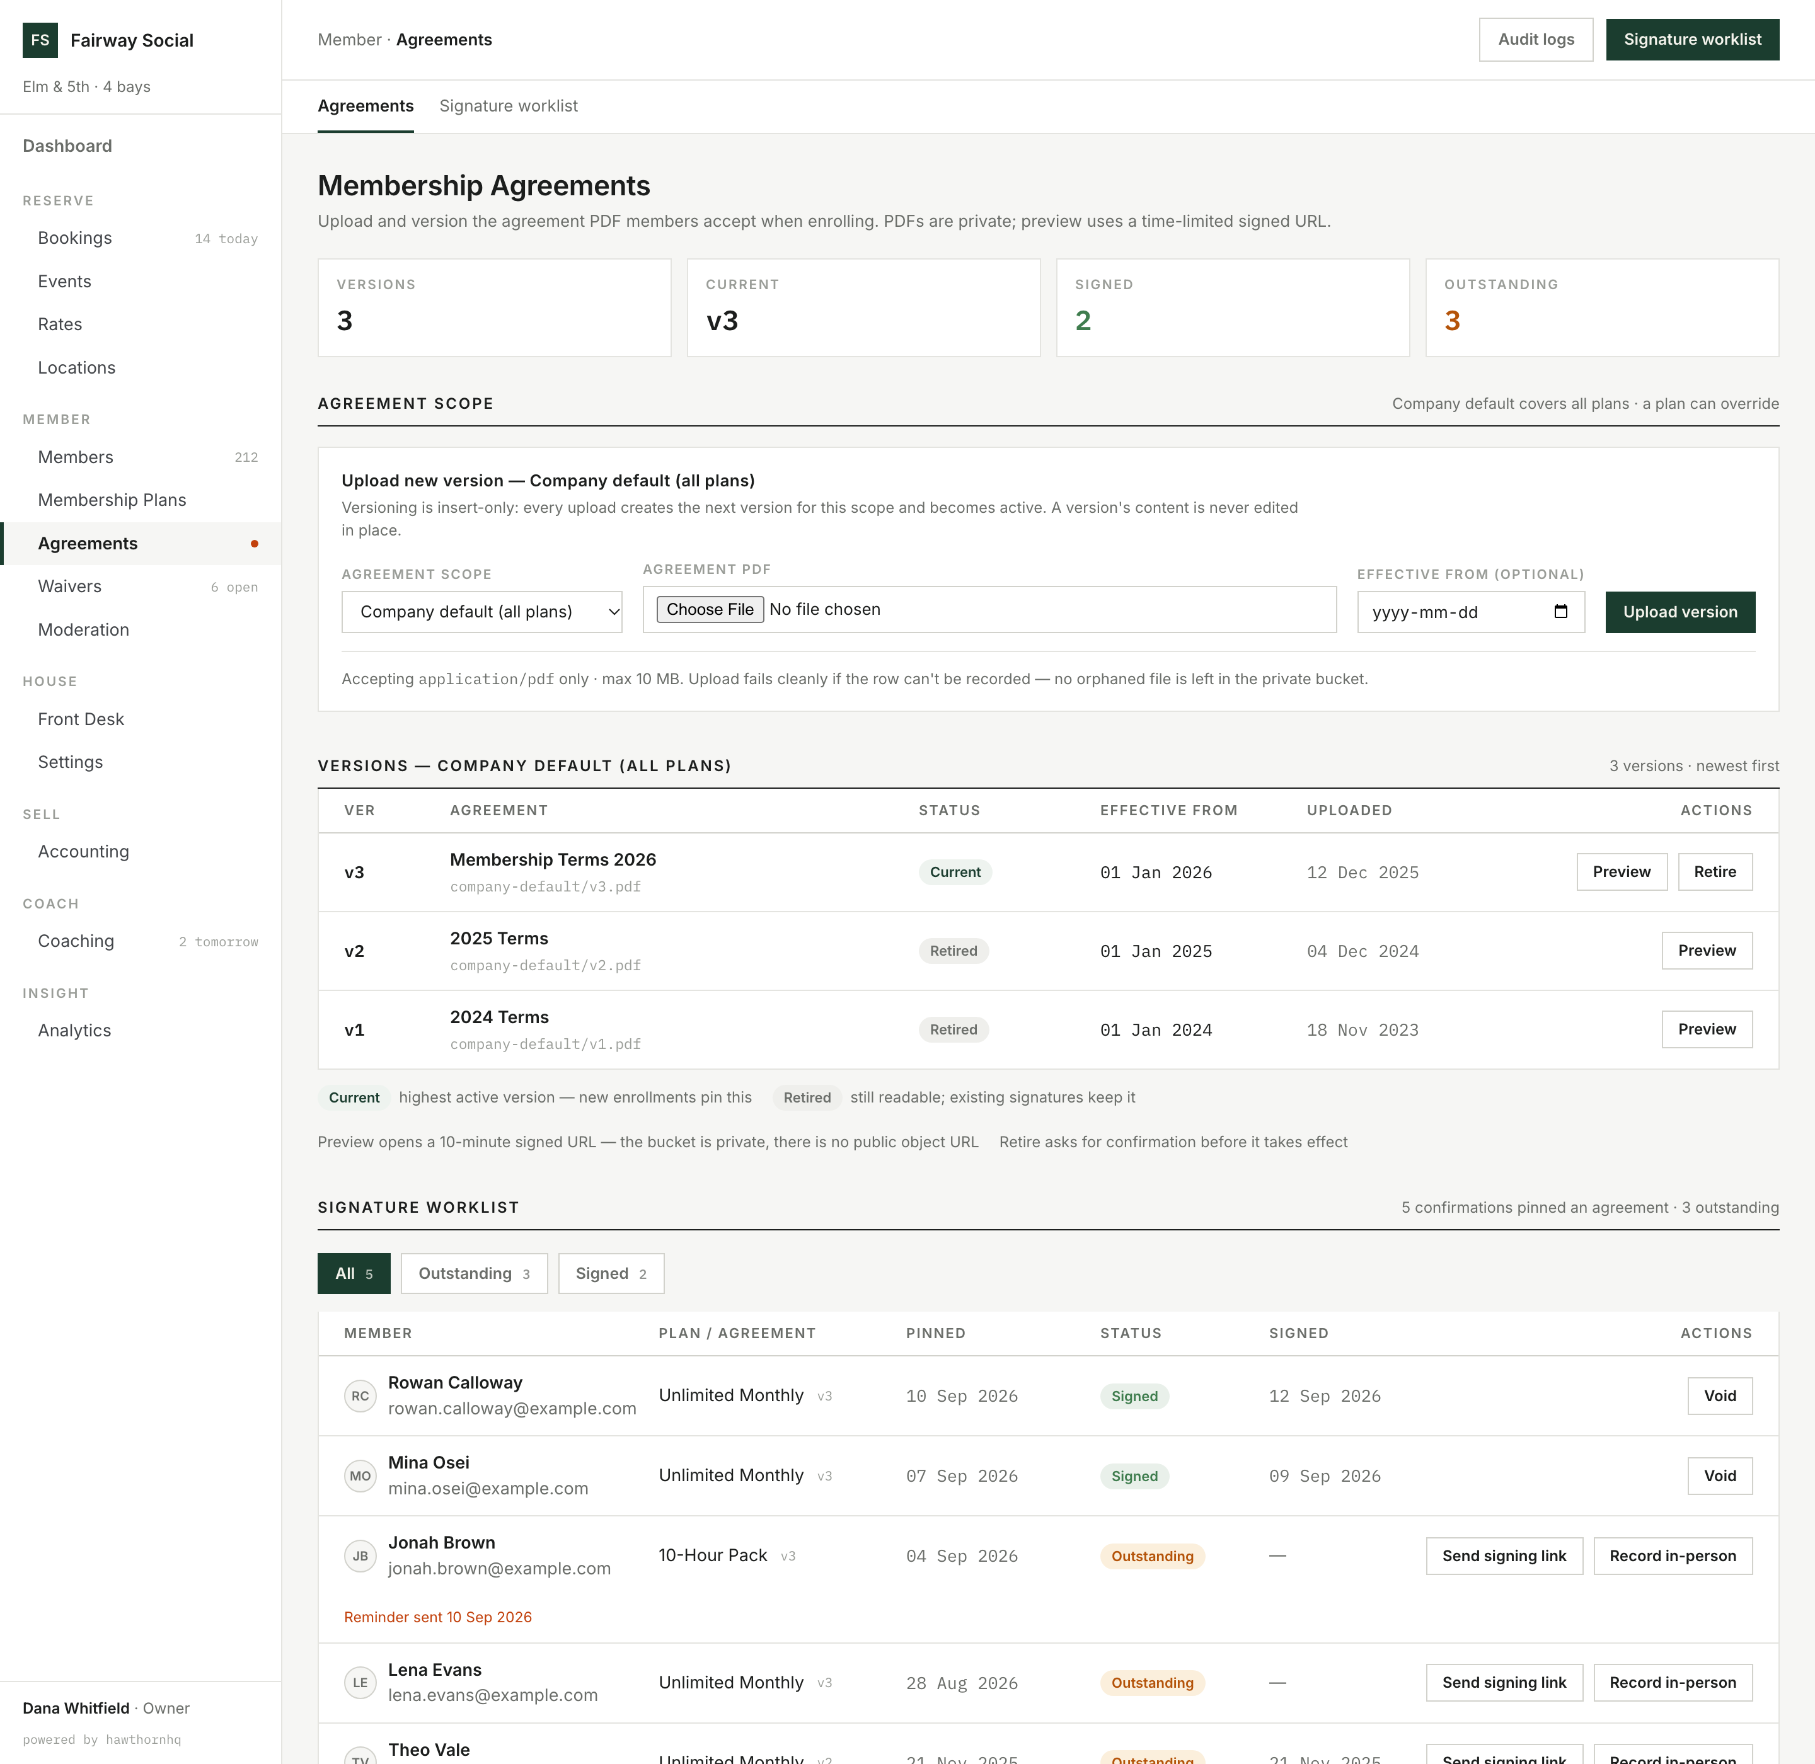Open Moderation page
This screenshot has width=1815, height=1764.
pos(141,630)
